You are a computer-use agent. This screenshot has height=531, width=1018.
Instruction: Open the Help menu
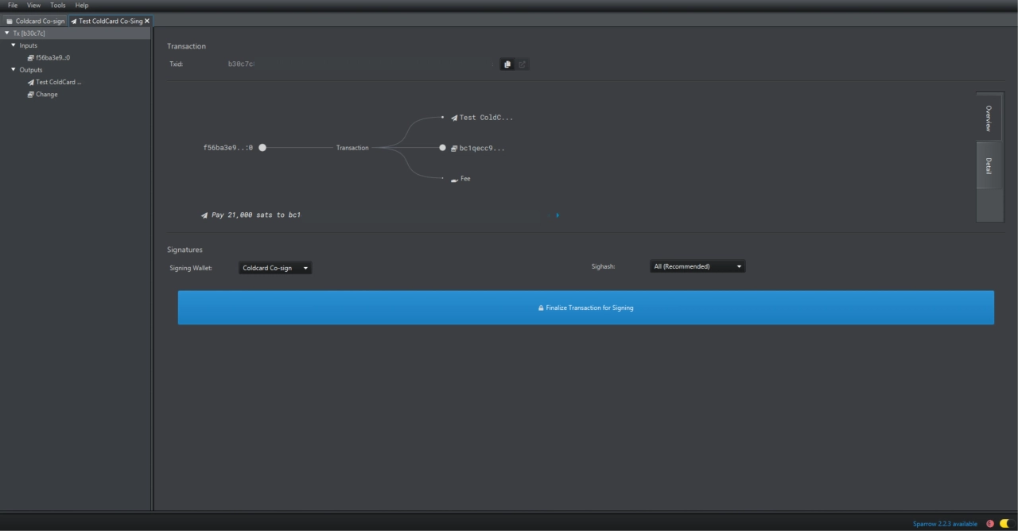tap(82, 6)
